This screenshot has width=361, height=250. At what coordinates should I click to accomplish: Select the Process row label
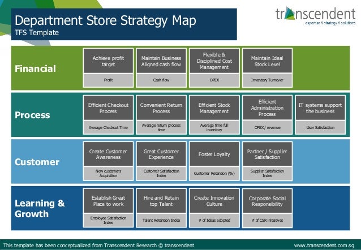(x=32, y=115)
